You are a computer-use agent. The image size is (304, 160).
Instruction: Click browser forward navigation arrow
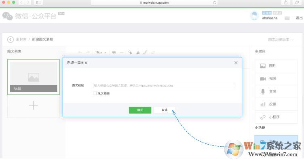click(x=28, y=2)
